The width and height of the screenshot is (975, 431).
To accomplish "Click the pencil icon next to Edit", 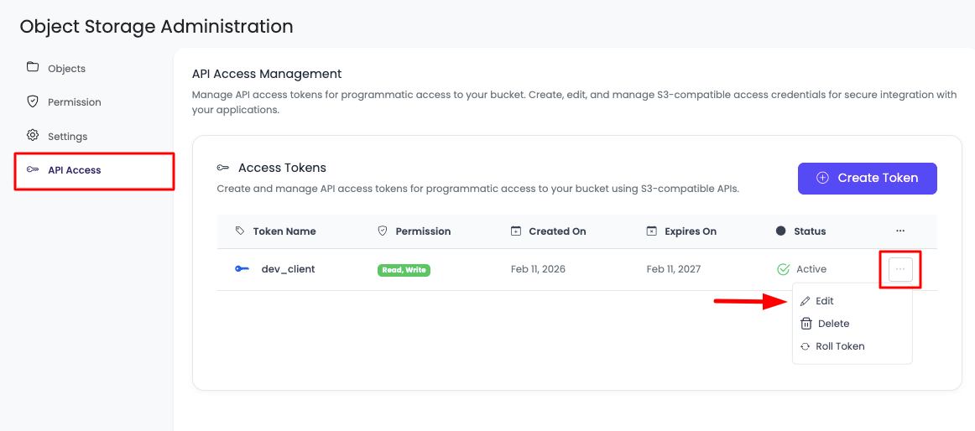I will [806, 301].
